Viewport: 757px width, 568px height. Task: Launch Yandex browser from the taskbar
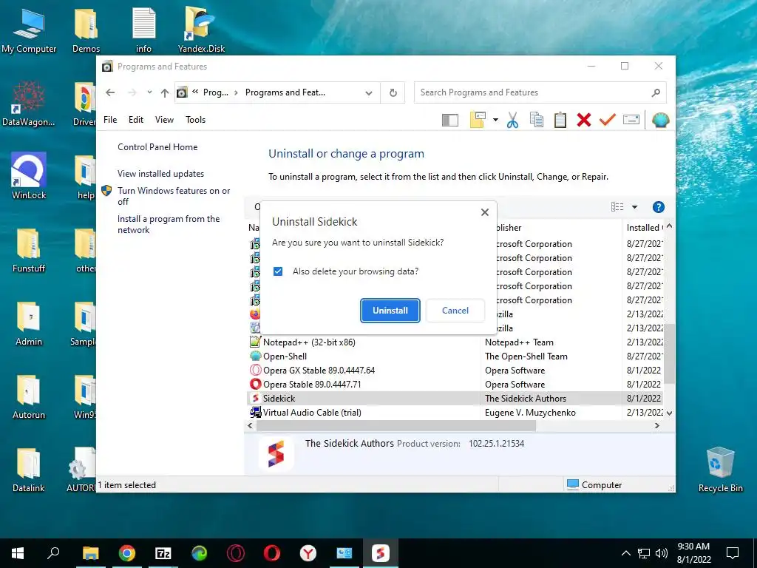coord(308,553)
